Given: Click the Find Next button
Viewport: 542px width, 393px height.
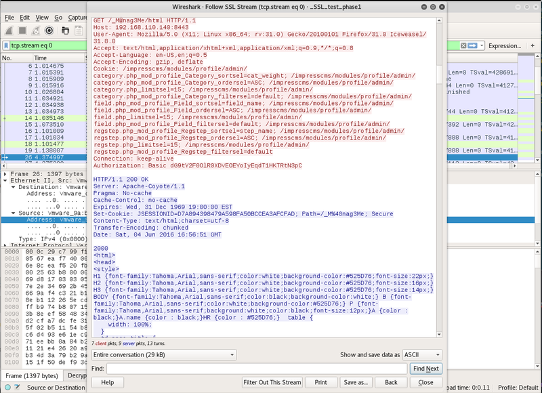Looking at the screenshot, I should pos(425,369).
